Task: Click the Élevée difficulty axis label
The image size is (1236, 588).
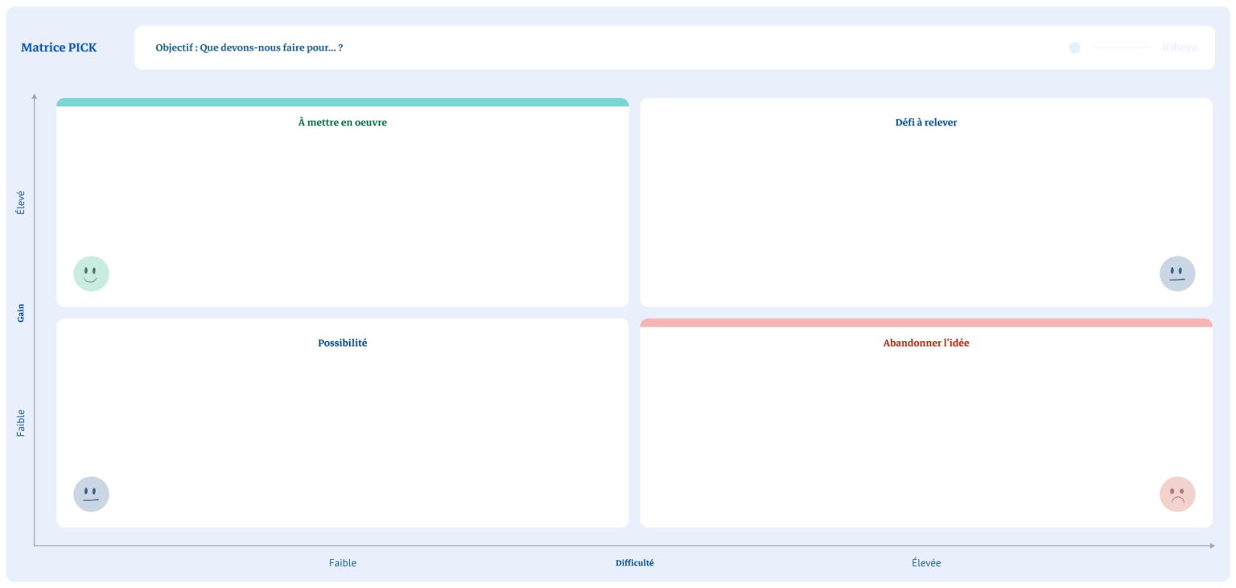Action: [926, 563]
